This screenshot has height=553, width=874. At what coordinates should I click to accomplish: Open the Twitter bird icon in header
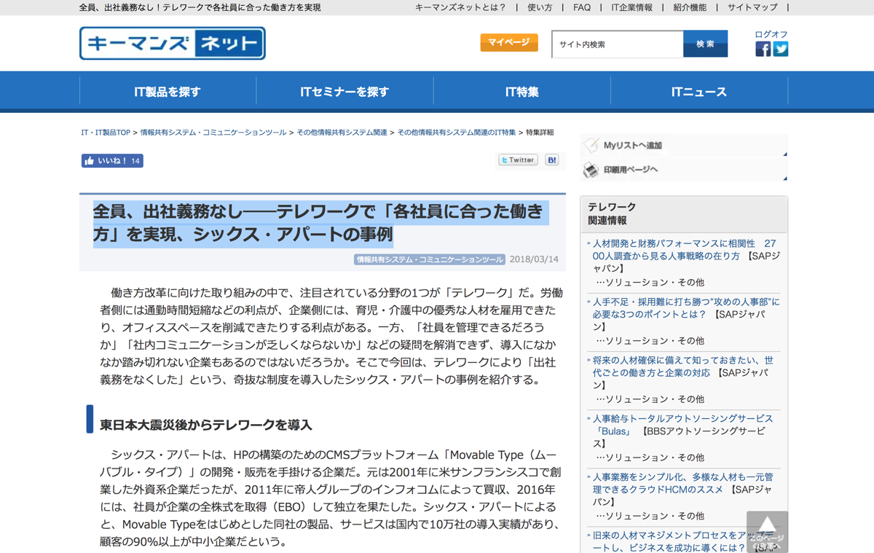[781, 49]
